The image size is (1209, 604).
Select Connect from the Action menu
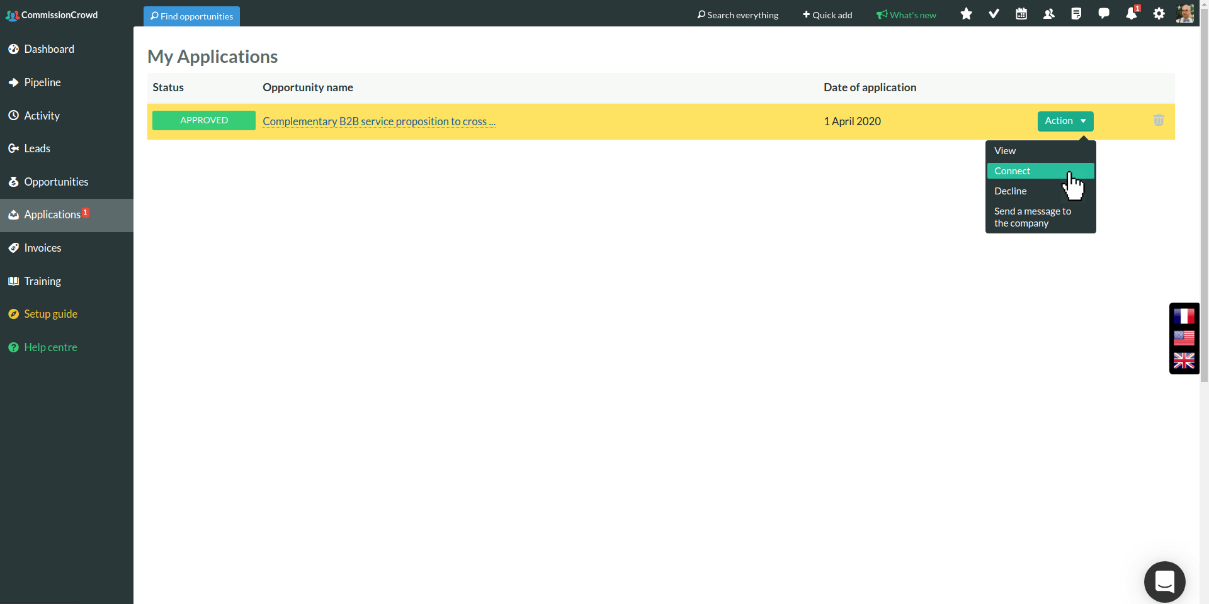(x=1013, y=171)
